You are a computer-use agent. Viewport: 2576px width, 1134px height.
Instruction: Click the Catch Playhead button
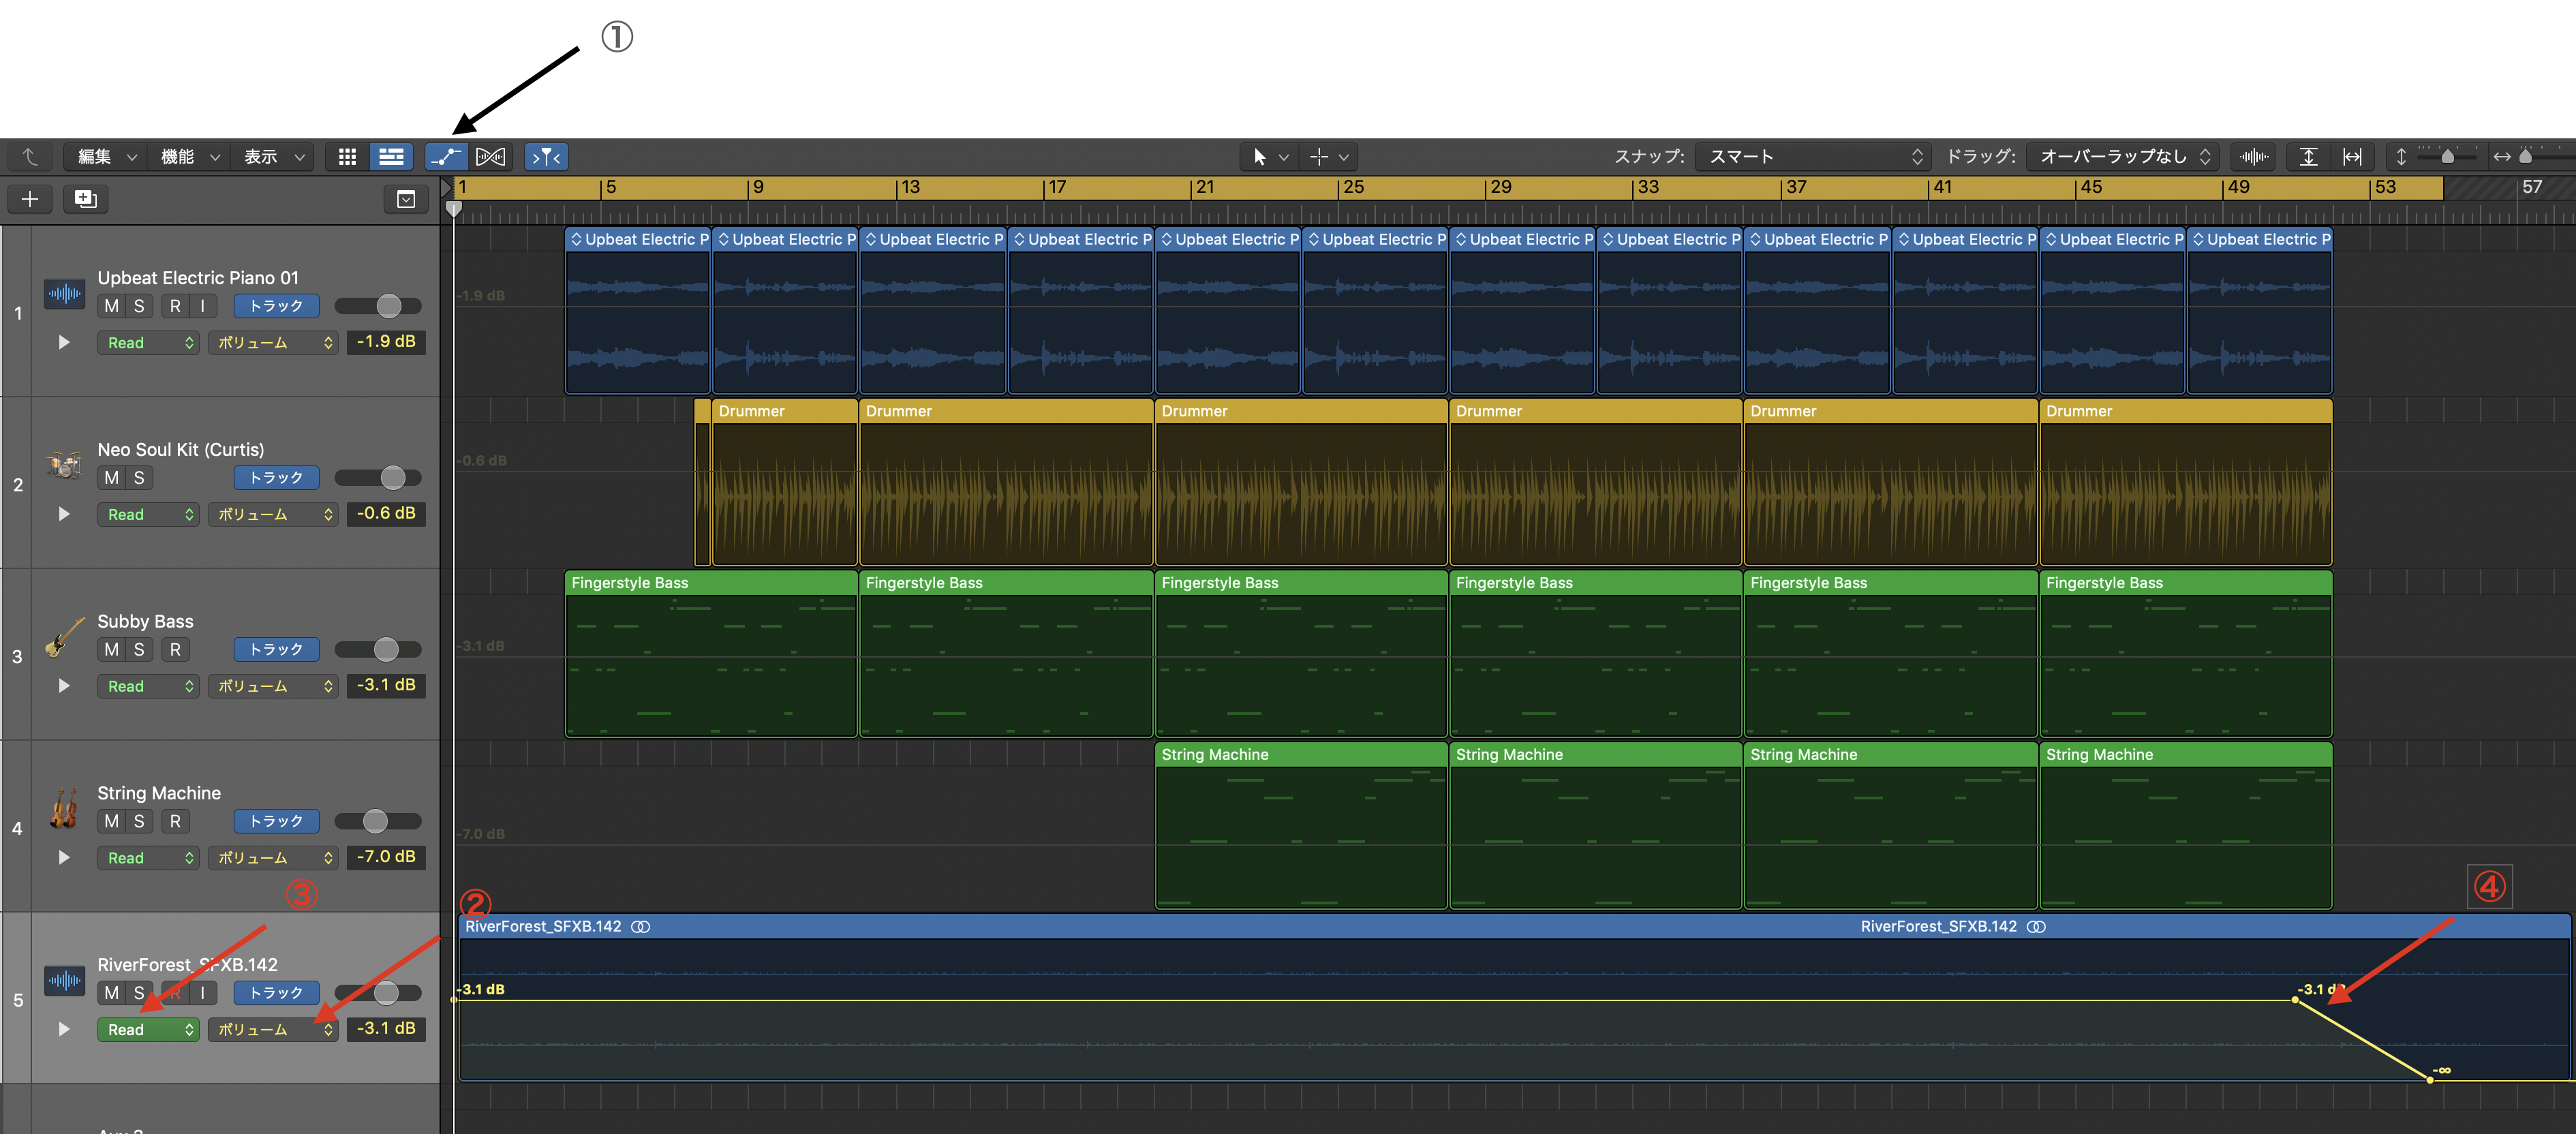[x=546, y=157]
